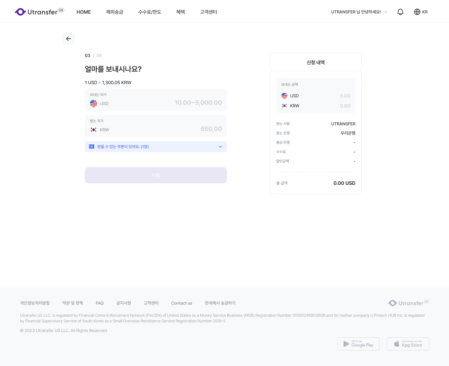Click the exchange rate text 1,300.05 KRW
This screenshot has height=366, width=449.
pyautogui.click(x=117, y=83)
